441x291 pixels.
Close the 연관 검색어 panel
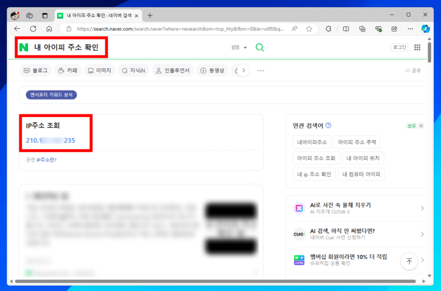(x=421, y=126)
